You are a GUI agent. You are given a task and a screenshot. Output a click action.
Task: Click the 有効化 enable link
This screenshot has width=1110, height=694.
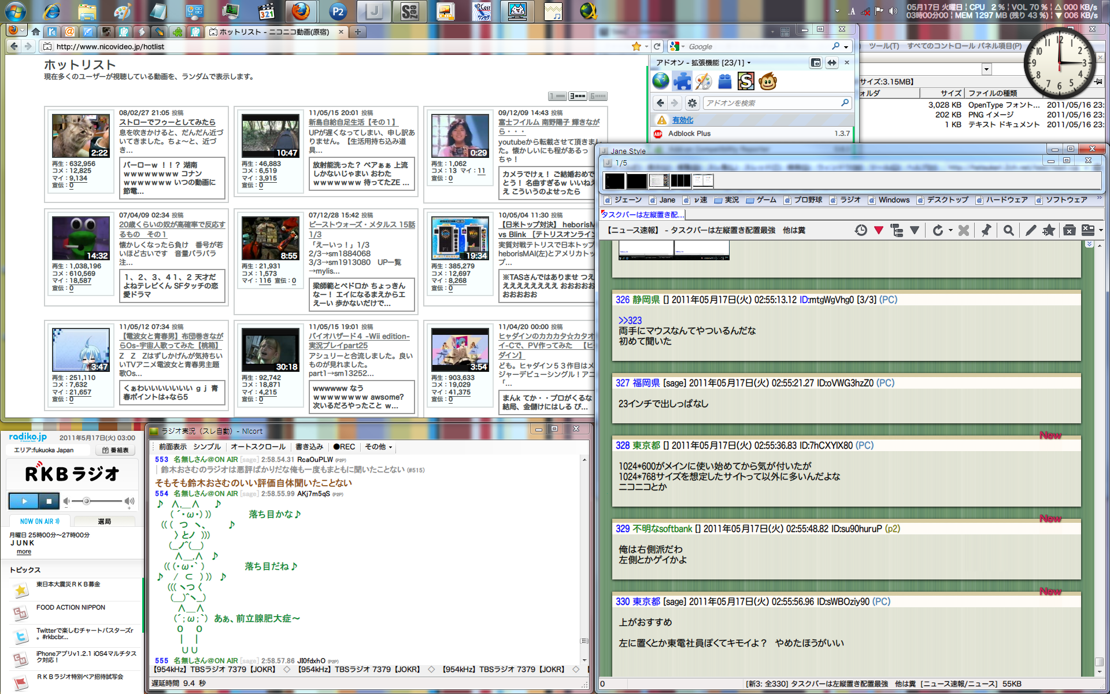click(682, 120)
